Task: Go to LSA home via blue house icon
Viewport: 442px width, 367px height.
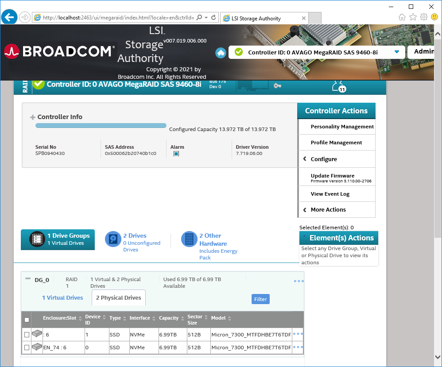Action: click(x=221, y=53)
